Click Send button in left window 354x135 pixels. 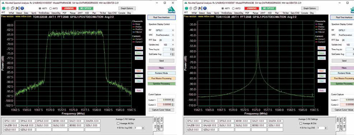(x=162, y=61)
